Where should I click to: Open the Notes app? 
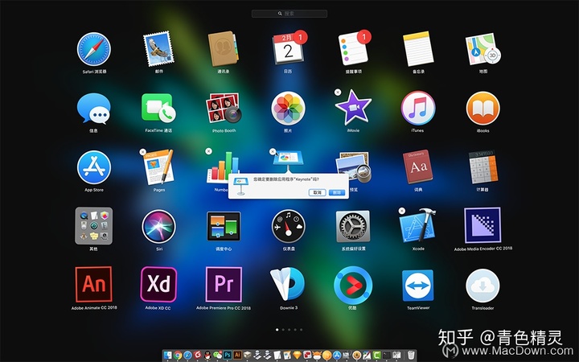418,49
